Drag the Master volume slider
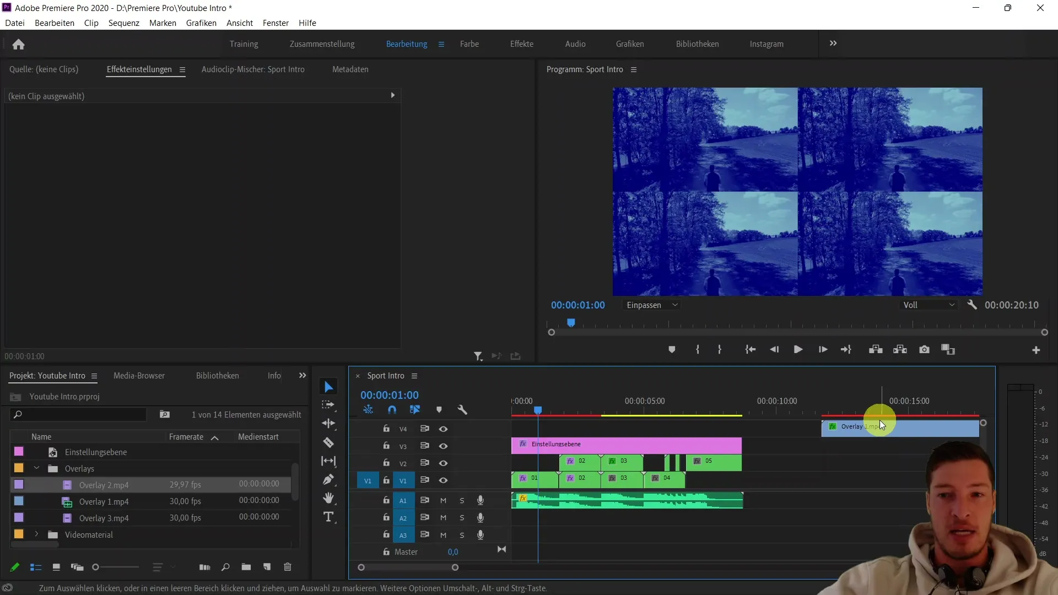 454,551
